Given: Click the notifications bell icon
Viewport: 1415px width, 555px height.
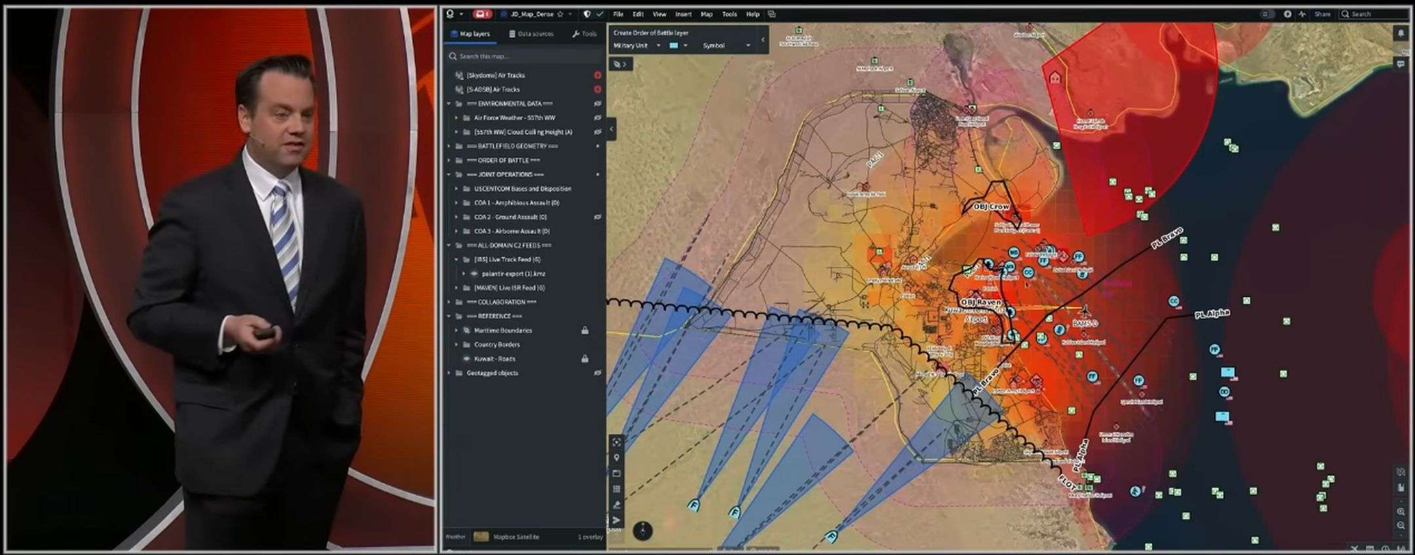Looking at the screenshot, I should pos(1401,33).
